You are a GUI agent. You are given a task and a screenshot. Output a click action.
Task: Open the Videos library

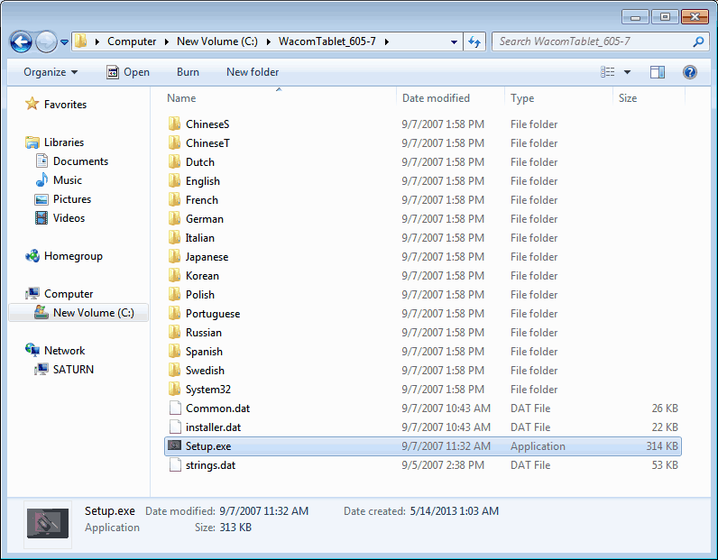[60, 218]
